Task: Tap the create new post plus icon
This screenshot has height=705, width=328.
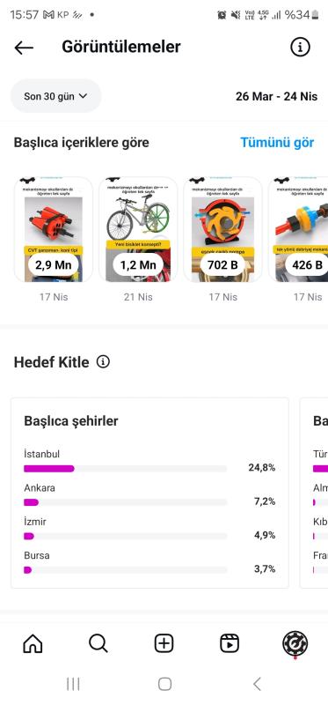Action: point(164,643)
